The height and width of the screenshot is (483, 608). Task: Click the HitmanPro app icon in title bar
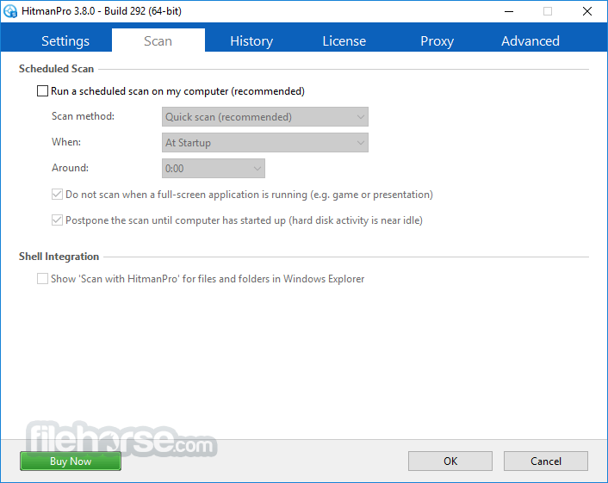click(x=10, y=11)
